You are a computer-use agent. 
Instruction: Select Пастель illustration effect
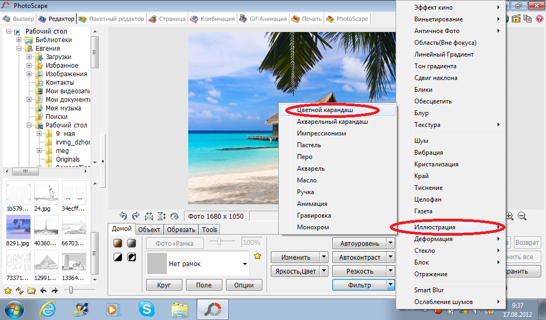point(338,145)
